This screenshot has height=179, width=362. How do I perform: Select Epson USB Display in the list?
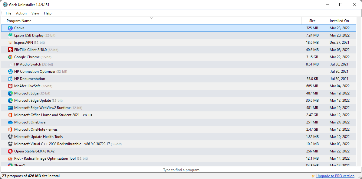(179, 35)
